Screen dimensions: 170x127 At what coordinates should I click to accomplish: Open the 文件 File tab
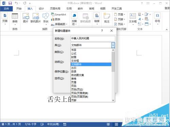(6, 9)
